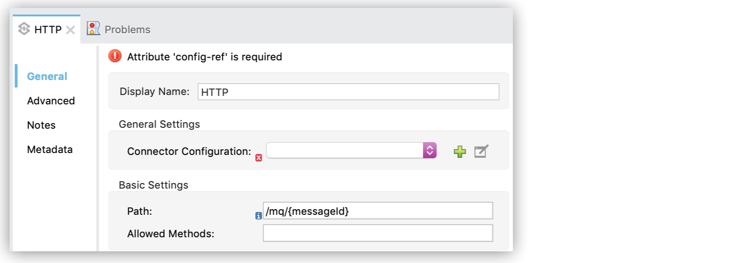Open the Advanced section

[51, 101]
